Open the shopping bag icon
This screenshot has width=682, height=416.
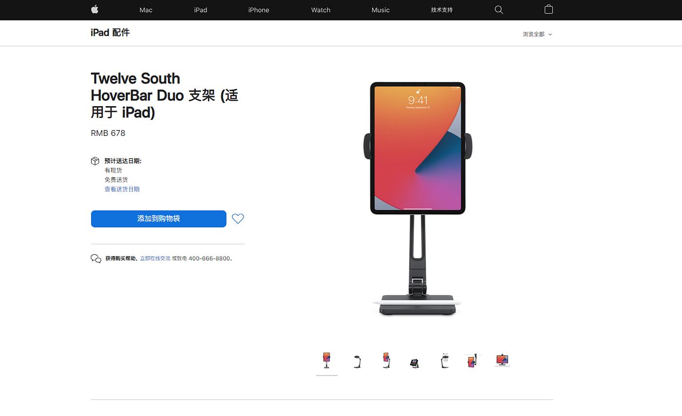pyautogui.click(x=549, y=10)
